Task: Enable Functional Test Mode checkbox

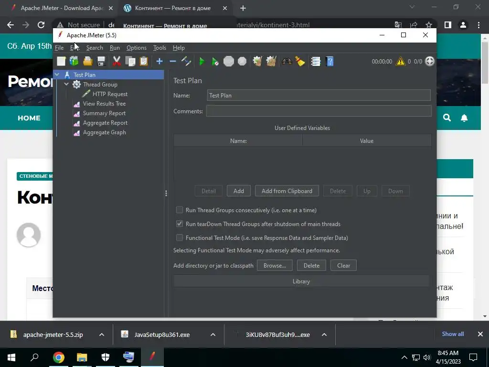Action: click(x=180, y=237)
